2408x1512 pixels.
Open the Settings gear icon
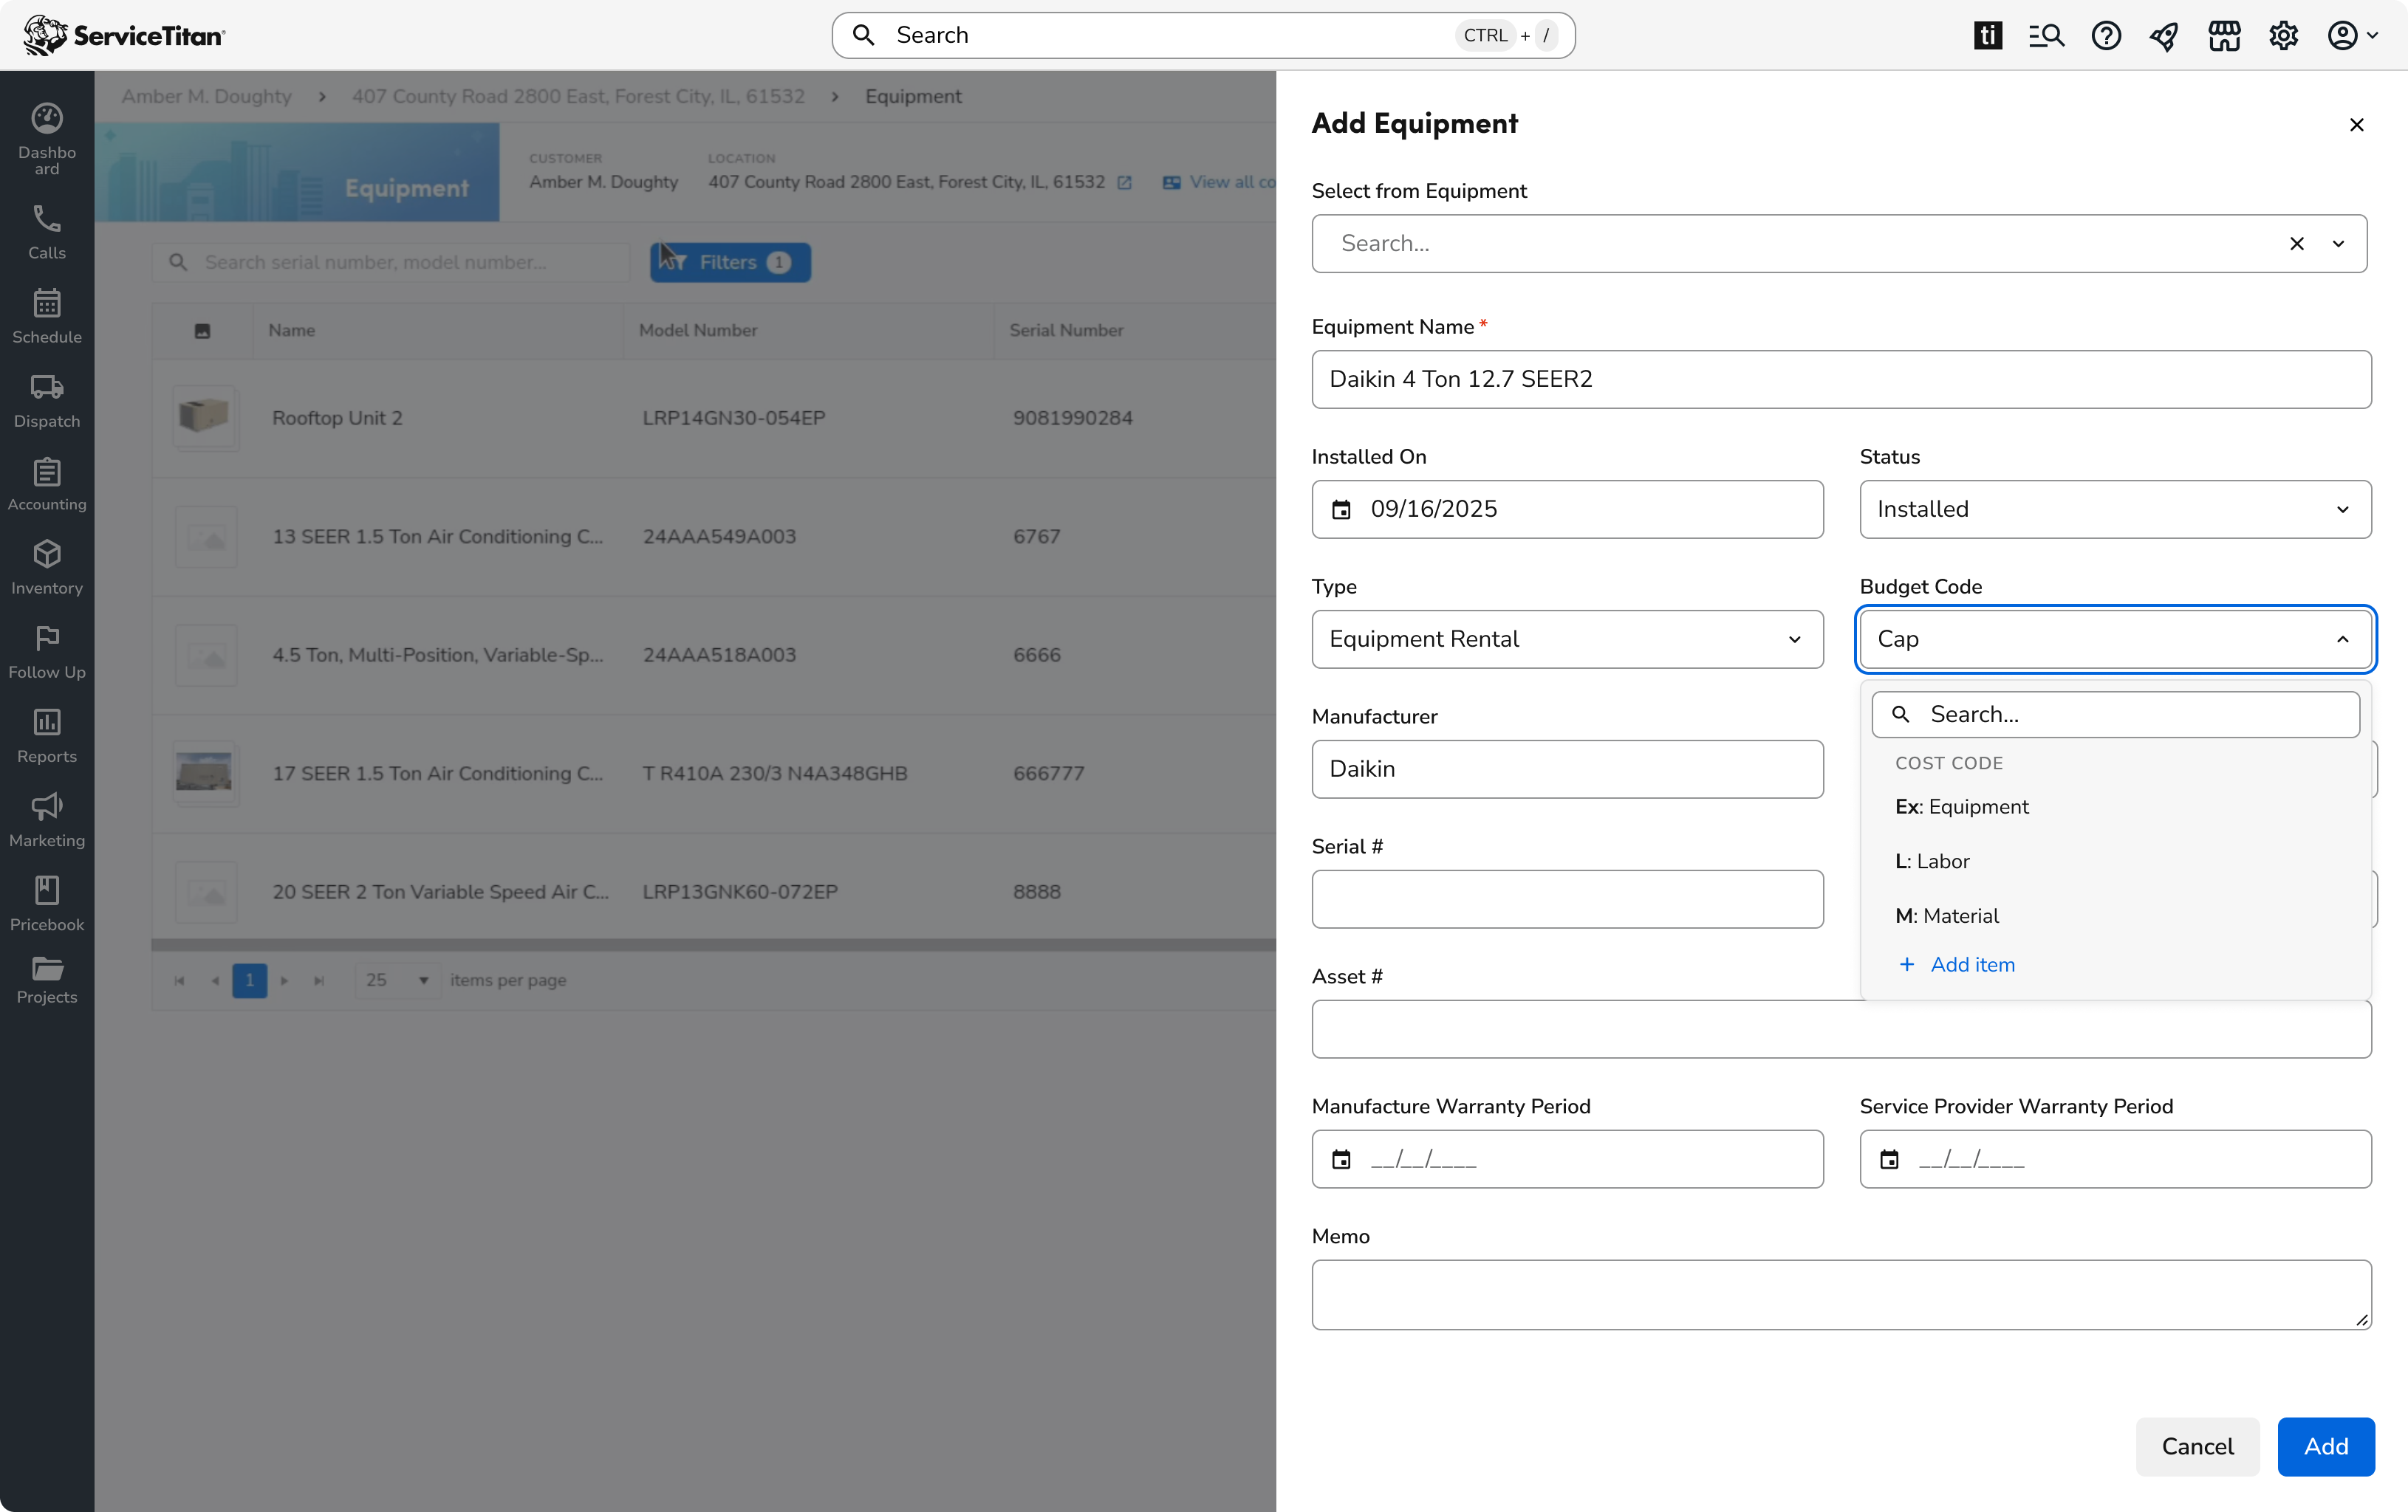[2283, 36]
